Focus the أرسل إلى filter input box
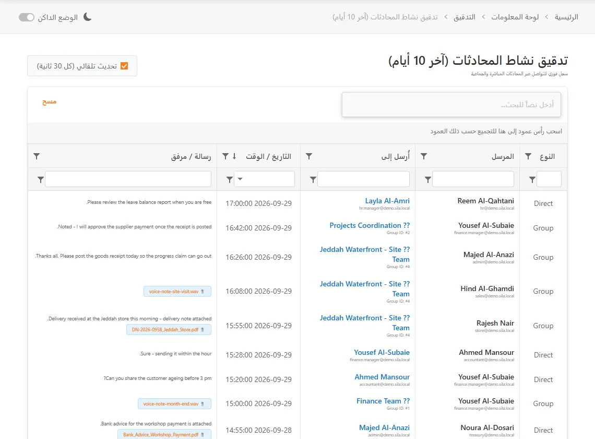Screen dimensions: 595x439 coord(364,179)
